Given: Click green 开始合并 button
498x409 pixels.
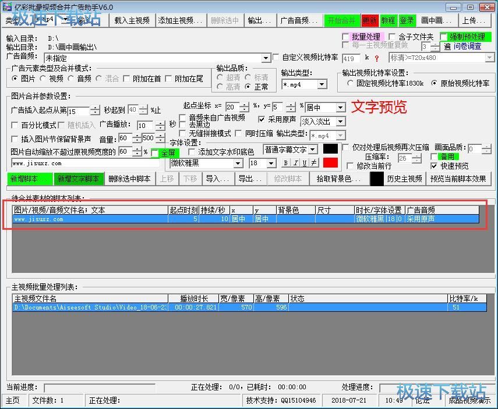Looking at the screenshot, I should 341,20.
